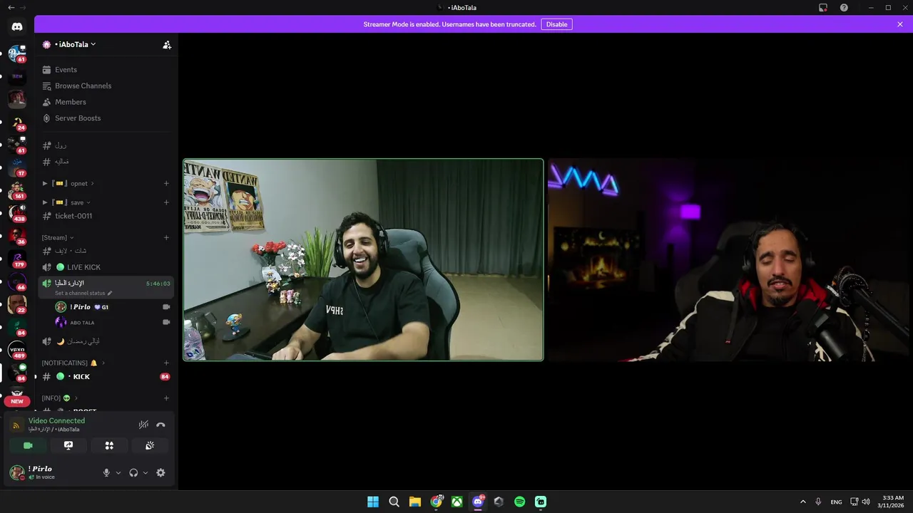Show hidden system tray icons

[802, 502]
